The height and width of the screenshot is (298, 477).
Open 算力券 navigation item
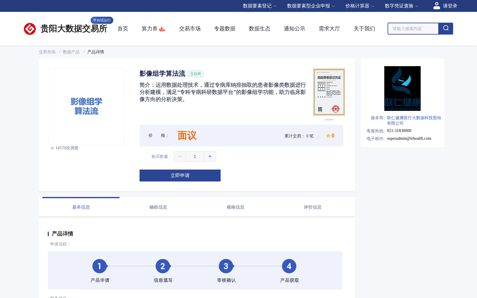(150, 29)
